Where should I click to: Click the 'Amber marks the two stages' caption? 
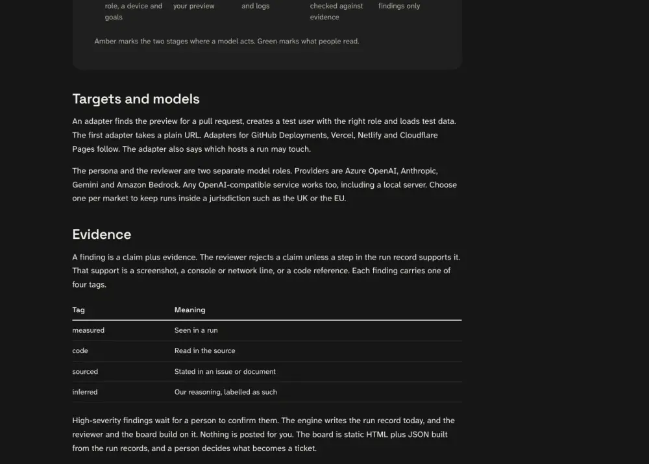[x=227, y=41]
